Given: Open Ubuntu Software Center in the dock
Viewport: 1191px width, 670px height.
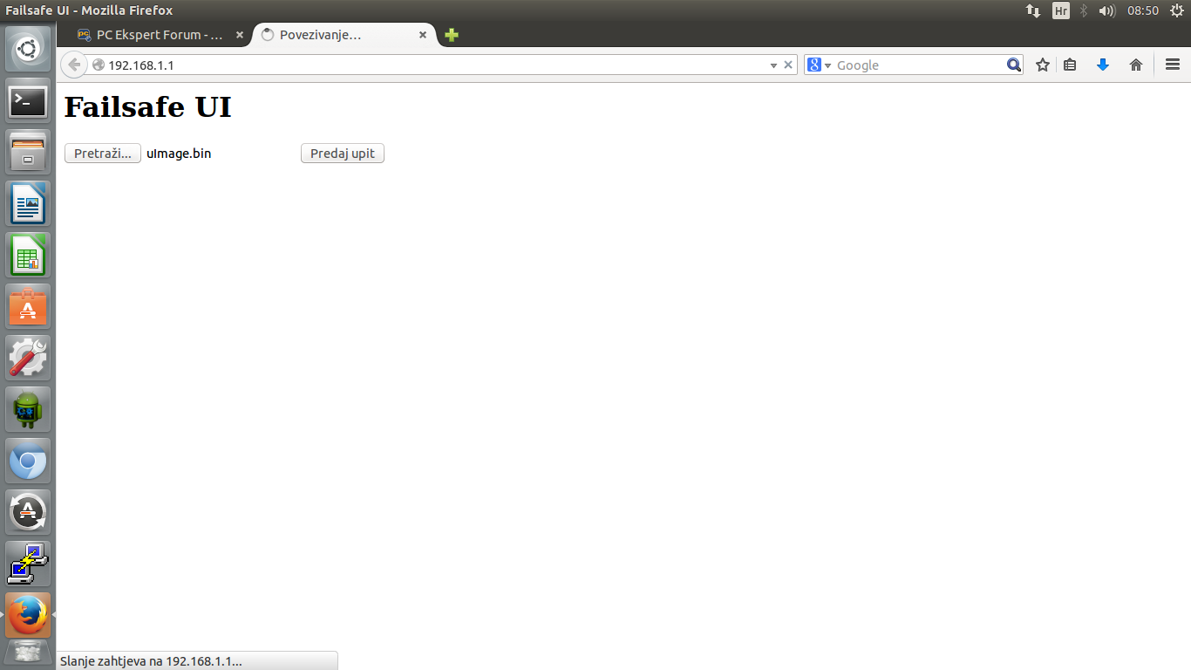Looking at the screenshot, I should coord(28,306).
